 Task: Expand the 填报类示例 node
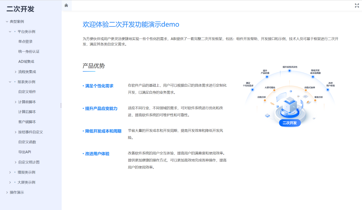[10, 172]
